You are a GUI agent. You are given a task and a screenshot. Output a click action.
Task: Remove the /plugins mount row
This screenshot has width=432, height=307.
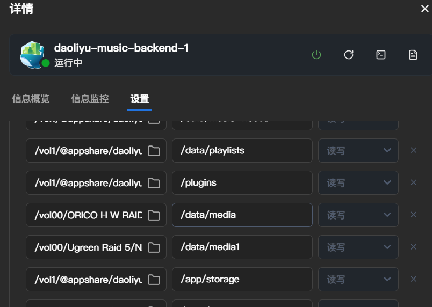414,182
